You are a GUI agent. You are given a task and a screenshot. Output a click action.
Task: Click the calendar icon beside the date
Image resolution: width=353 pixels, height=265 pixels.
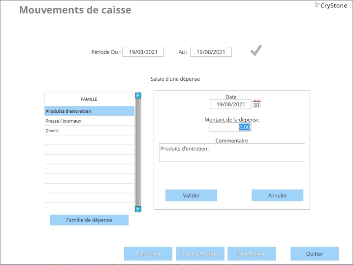257,104
